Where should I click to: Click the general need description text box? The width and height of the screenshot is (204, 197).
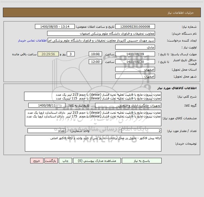pyautogui.click(x=93, y=96)
